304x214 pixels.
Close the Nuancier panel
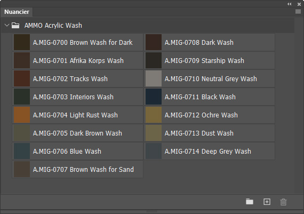tap(299, 4)
